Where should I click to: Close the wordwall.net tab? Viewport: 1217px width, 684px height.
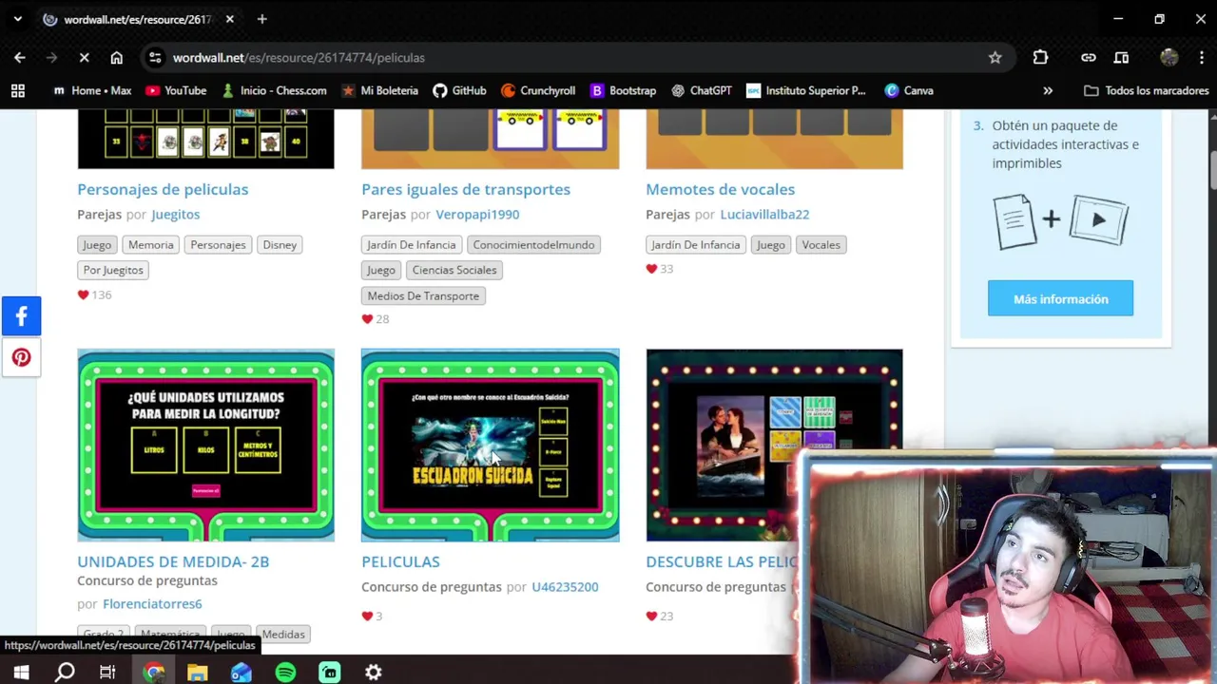tap(229, 19)
